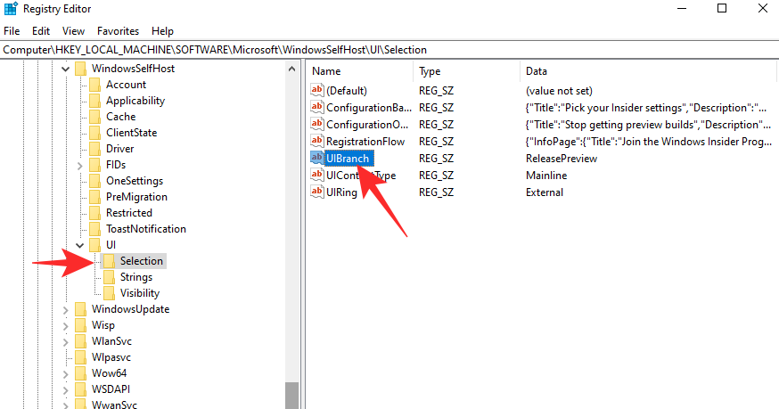Click the (Default) string value icon
Image resolution: width=779 pixels, height=409 pixels.
pyautogui.click(x=317, y=91)
